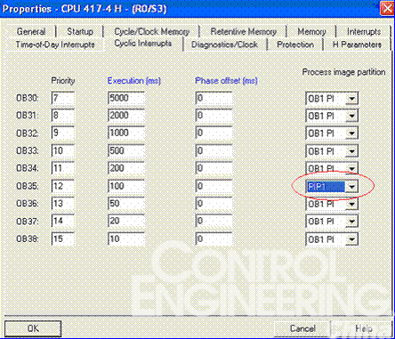Image resolution: width=395 pixels, height=339 pixels.
Task: Click the OB37 execution field showing 20
Action: (126, 222)
